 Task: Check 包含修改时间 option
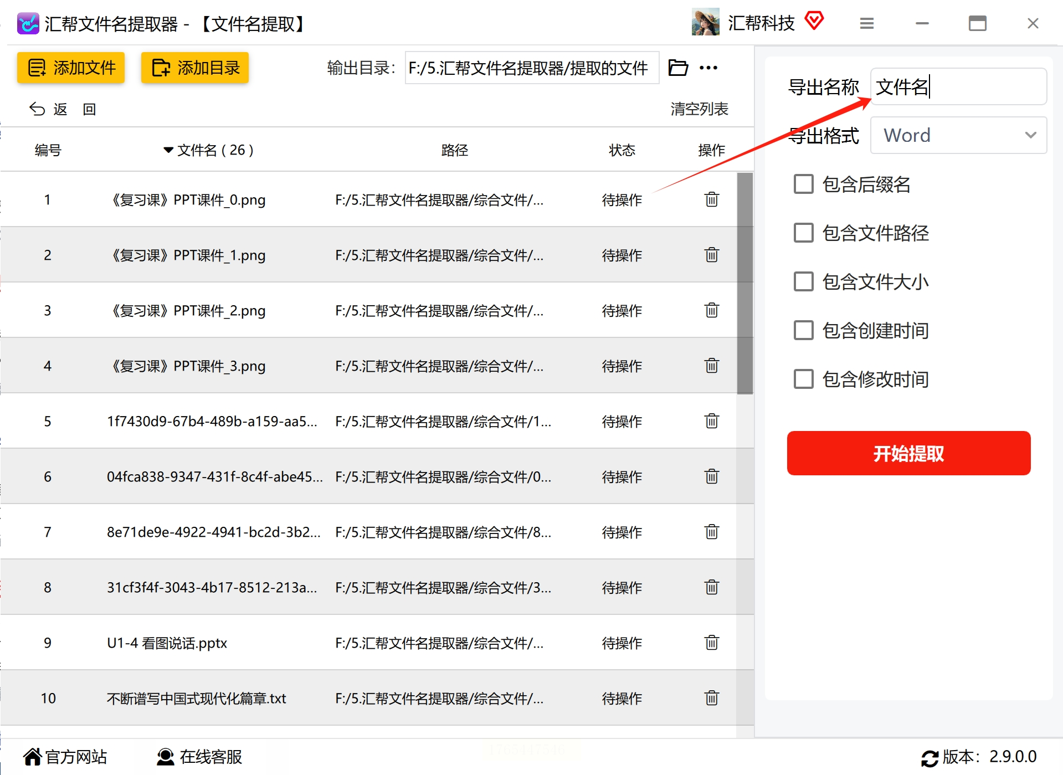coord(804,379)
